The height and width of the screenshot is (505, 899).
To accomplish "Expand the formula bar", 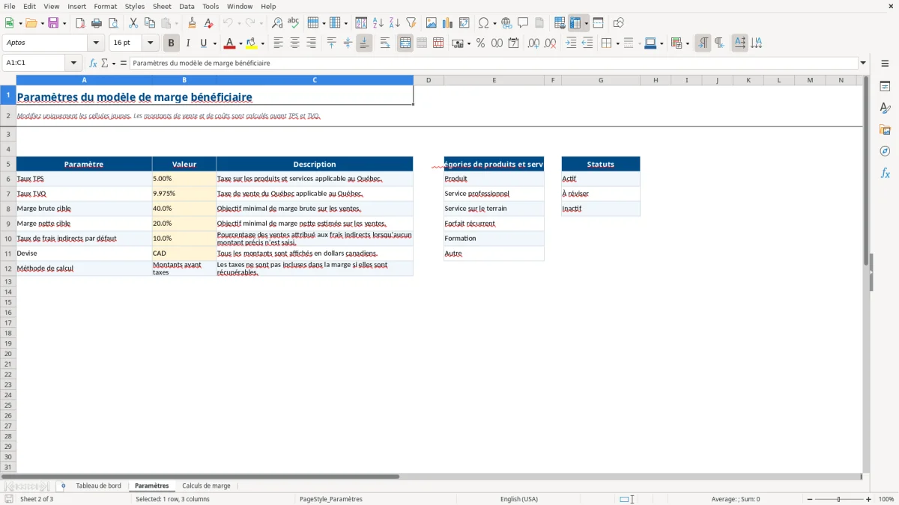I will [x=864, y=63].
